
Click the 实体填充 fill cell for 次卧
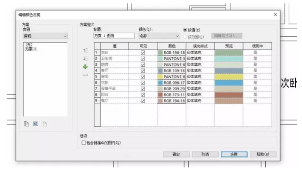tap(200, 83)
